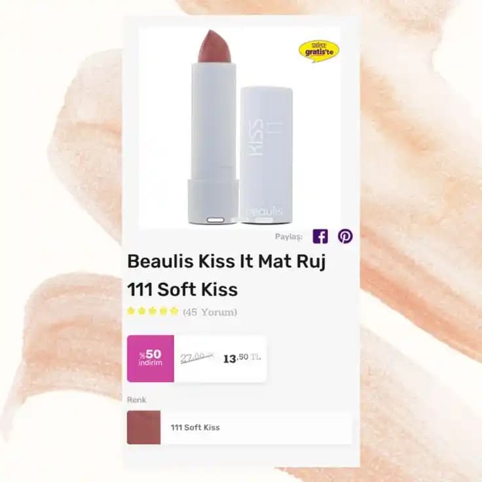The height and width of the screenshot is (482, 482).
Task: Open the 45 Yorum reviews link
Action: point(210,312)
